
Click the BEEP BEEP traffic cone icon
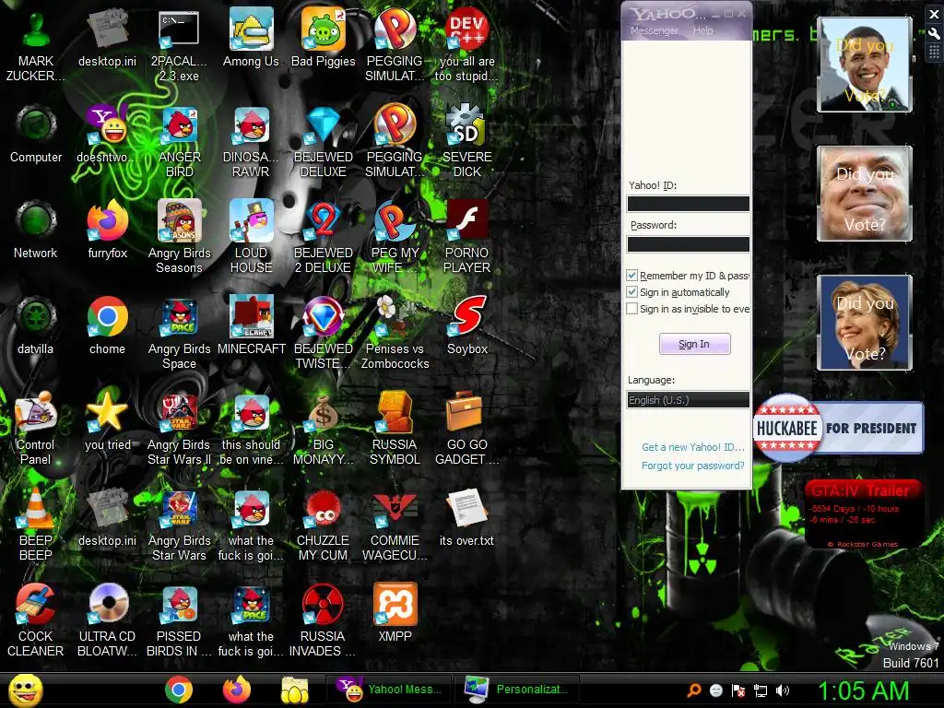coord(36,525)
